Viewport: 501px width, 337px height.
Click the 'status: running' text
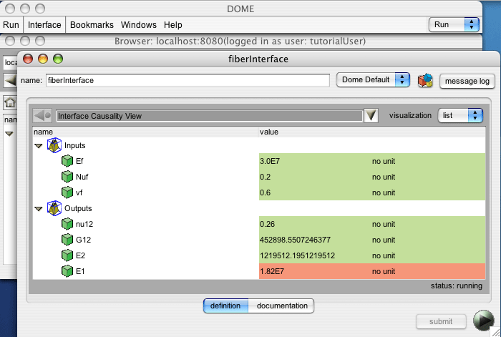(x=457, y=285)
